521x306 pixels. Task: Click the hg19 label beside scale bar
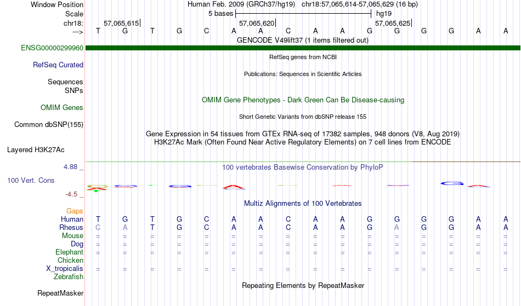coord(384,14)
